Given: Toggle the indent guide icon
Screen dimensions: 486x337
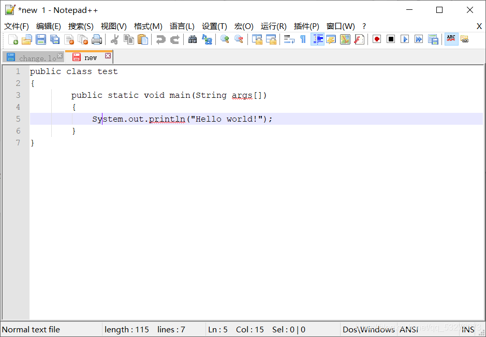Looking at the screenshot, I should tap(317, 39).
